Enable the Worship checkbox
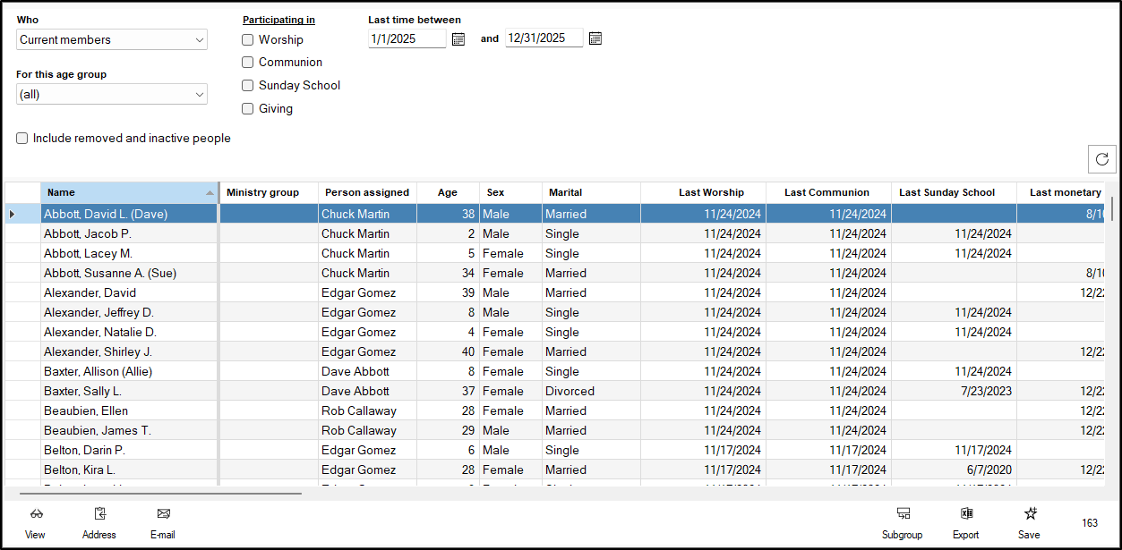Screen dimensions: 1122x550 click(x=248, y=39)
